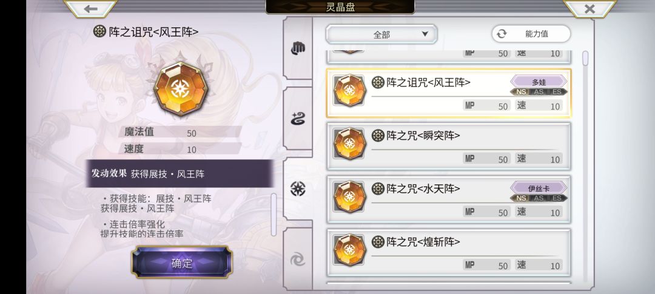Go back with the arrow button
Image resolution: width=655 pixels, height=294 pixels.
90,8
